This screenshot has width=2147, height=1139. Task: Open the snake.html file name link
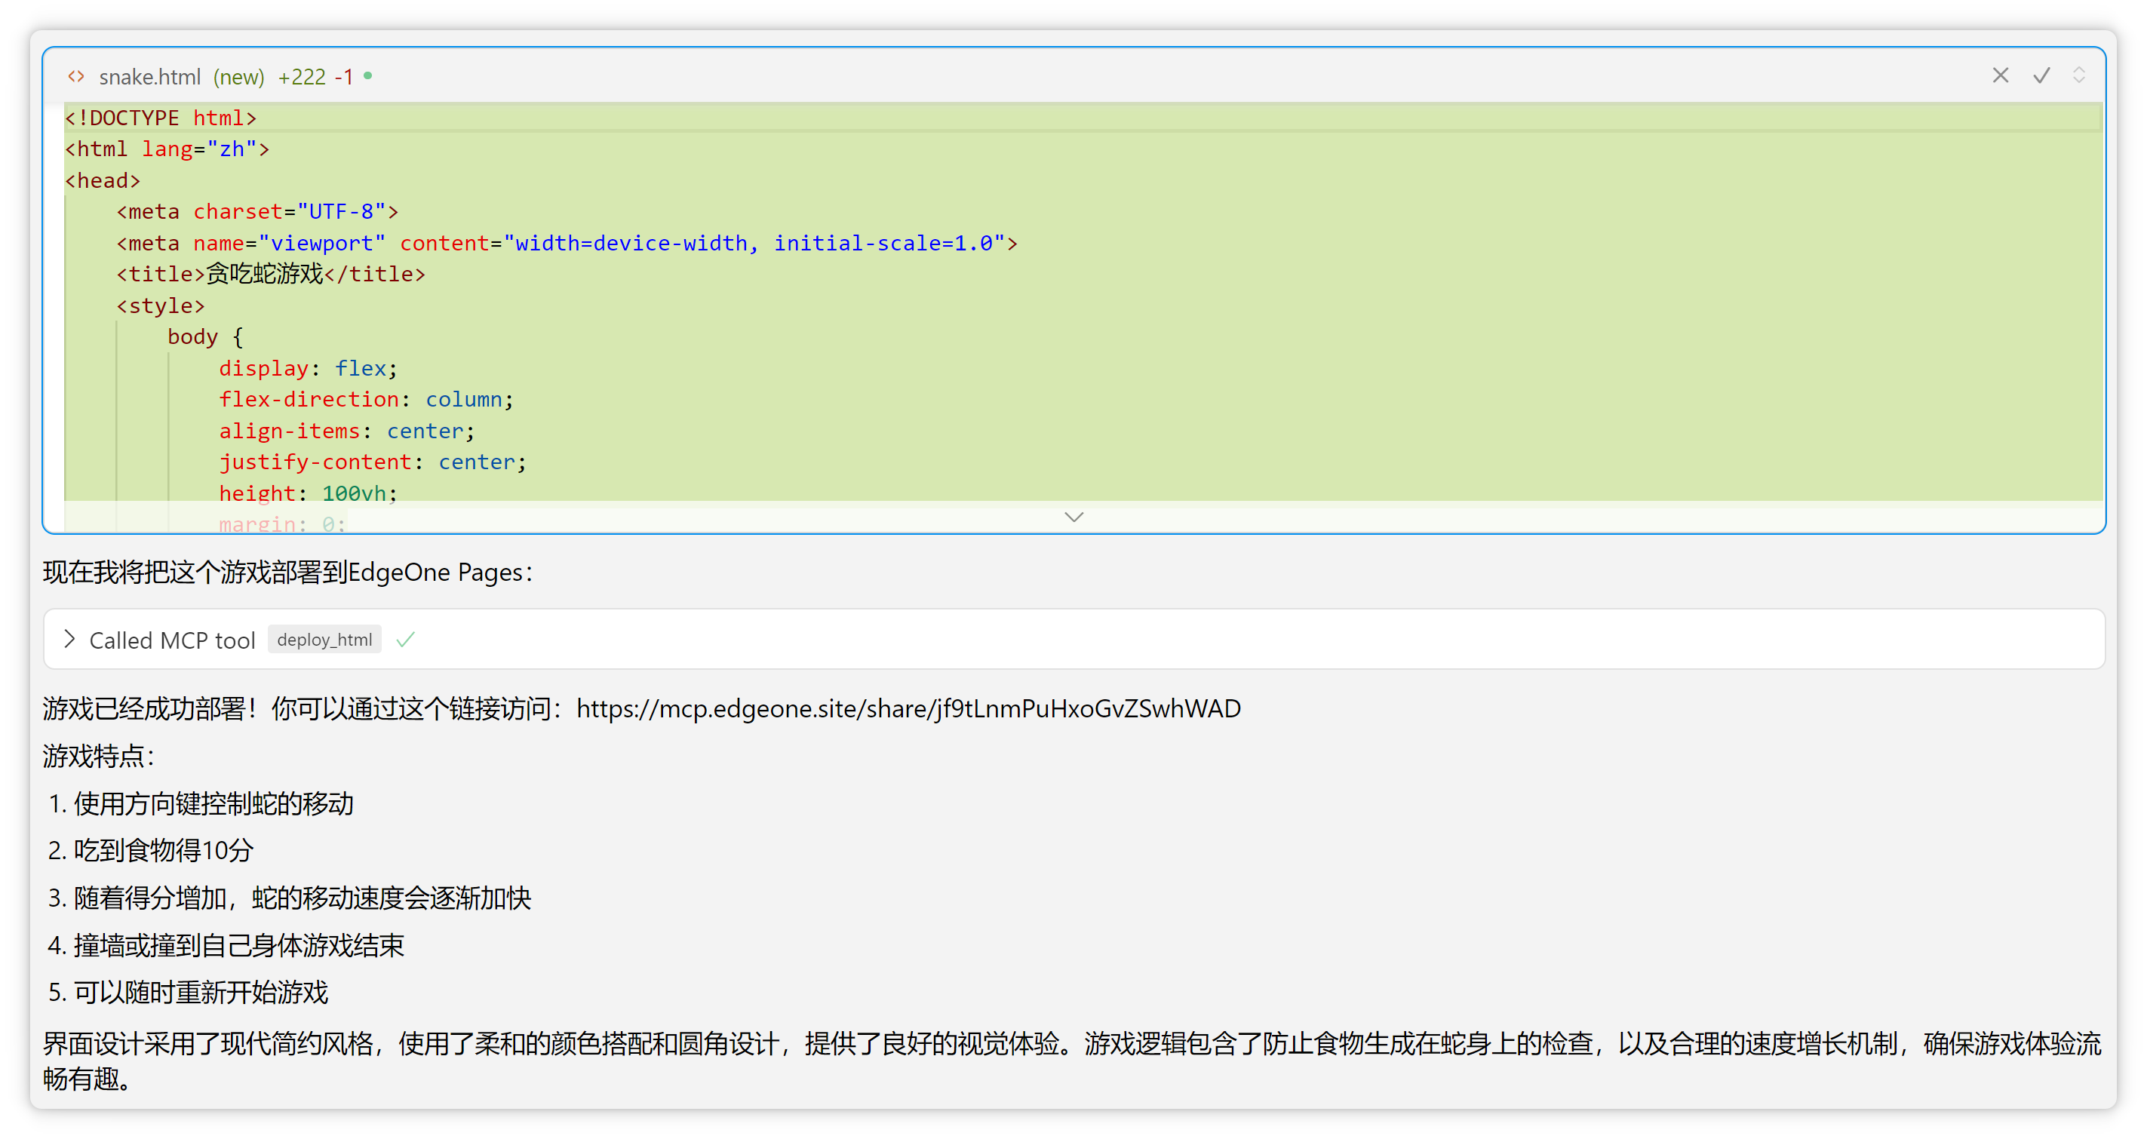point(150,78)
